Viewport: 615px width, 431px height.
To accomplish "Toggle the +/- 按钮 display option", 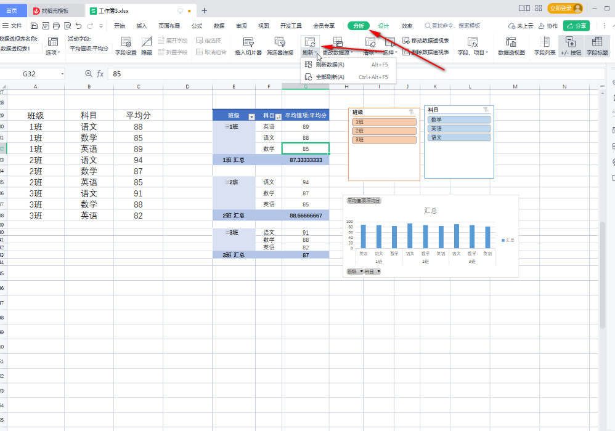I will pyautogui.click(x=570, y=42).
